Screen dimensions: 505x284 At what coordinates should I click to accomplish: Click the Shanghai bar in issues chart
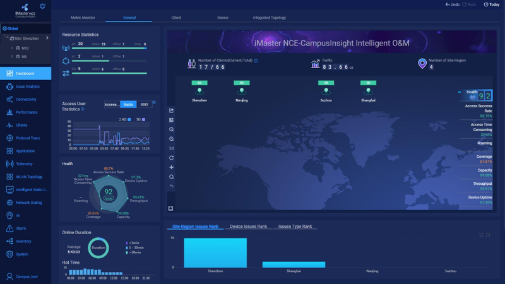click(x=294, y=264)
